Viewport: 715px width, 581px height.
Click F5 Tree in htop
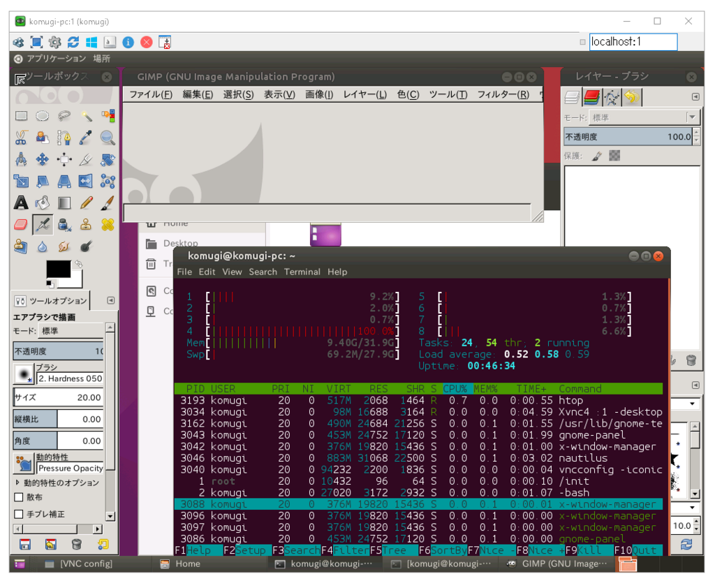(388, 550)
